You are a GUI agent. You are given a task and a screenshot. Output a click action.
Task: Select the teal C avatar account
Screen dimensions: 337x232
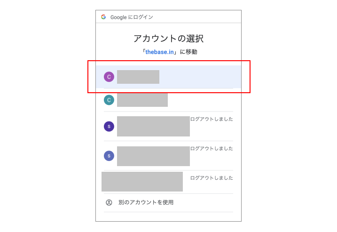click(109, 100)
